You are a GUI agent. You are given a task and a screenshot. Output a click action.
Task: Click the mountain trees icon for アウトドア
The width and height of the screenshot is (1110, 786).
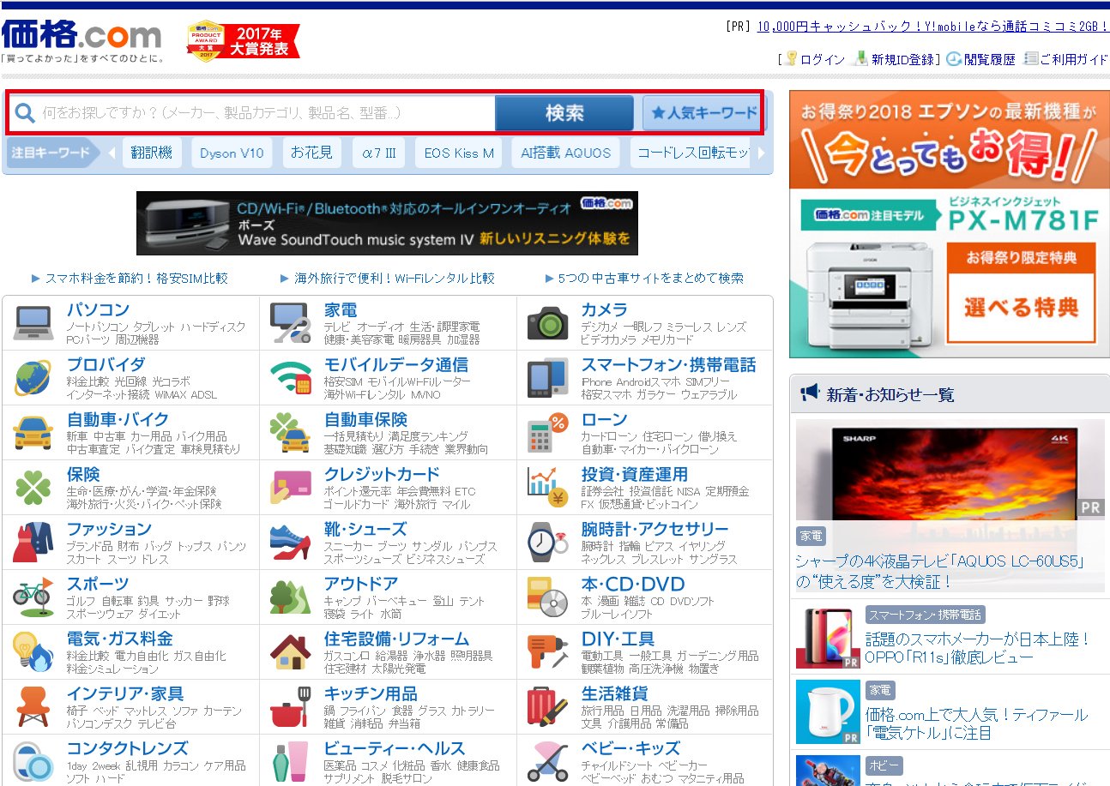pyautogui.click(x=291, y=597)
